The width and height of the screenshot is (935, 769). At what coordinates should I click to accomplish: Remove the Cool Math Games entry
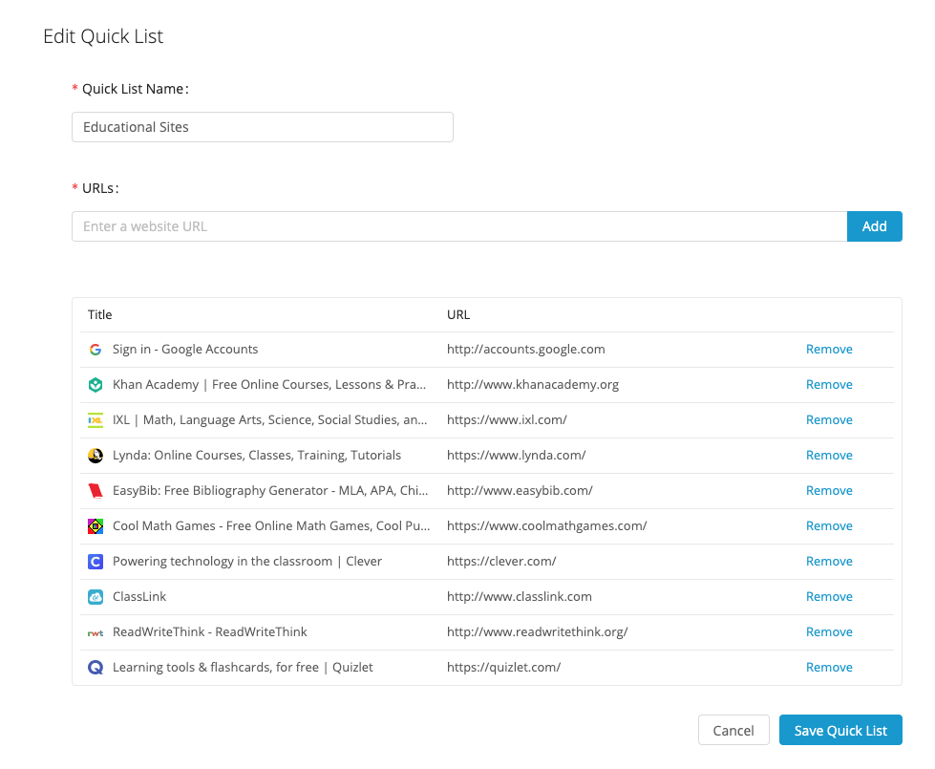coord(829,525)
